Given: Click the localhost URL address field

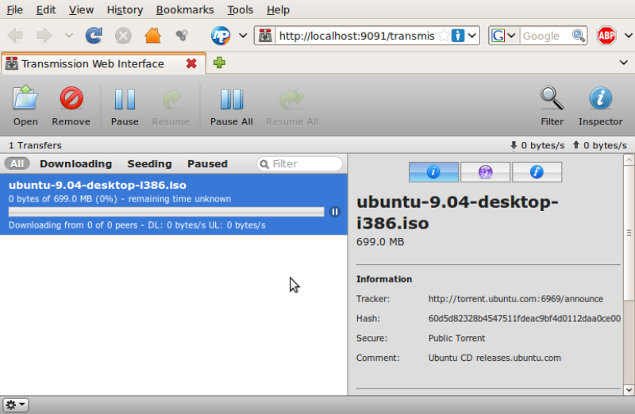Looking at the screenshot, I should click(x=356, y=36).
